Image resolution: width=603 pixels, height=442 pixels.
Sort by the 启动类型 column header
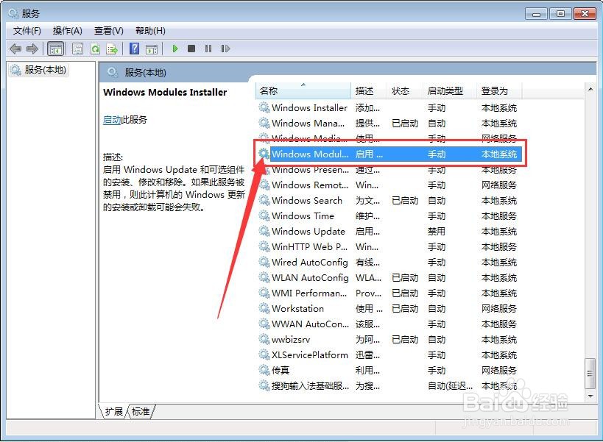pyautogui.click(x=450, y=91)
